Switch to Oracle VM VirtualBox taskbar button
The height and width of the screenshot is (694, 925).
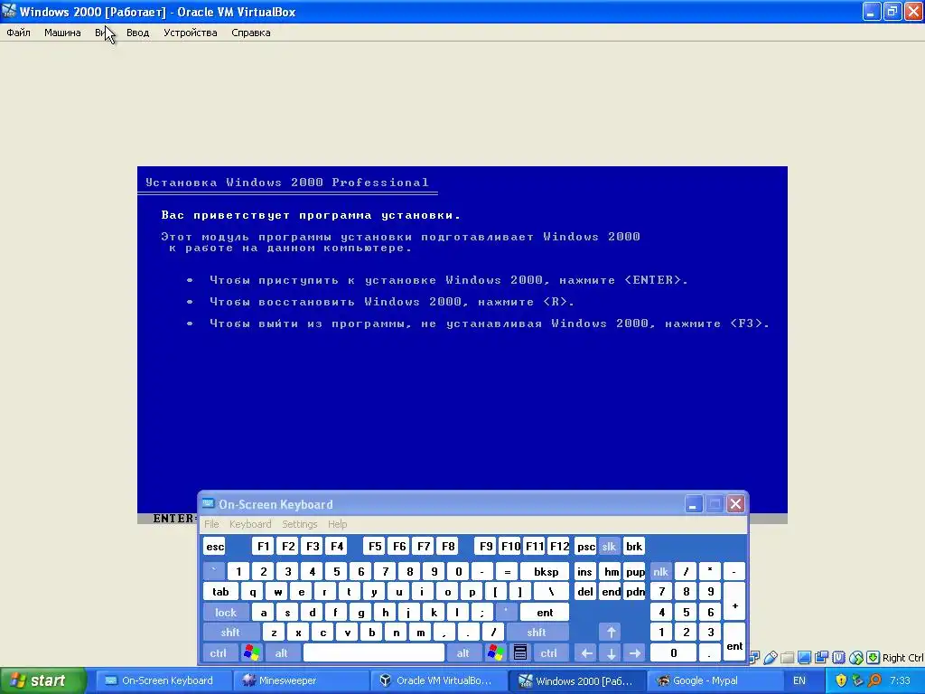(439, 680)
